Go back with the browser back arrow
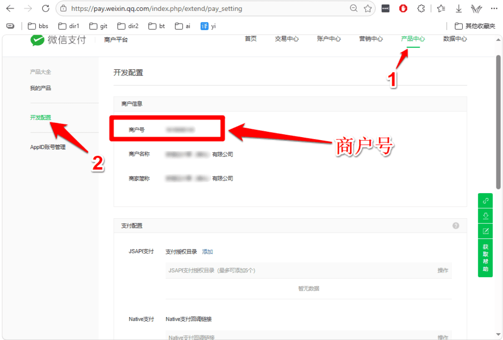This screenshot has width=503, height=340. (10, 8)
